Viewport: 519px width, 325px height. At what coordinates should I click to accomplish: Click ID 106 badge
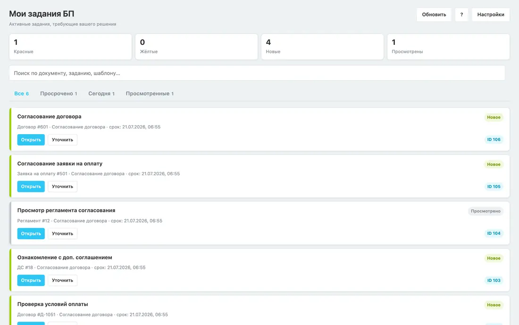pyautogui.click(x=494, y=139)
